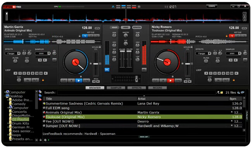This screenshot has height=148, width=252.
Task: Click right sampler play arrow
Action: (236, 60)
